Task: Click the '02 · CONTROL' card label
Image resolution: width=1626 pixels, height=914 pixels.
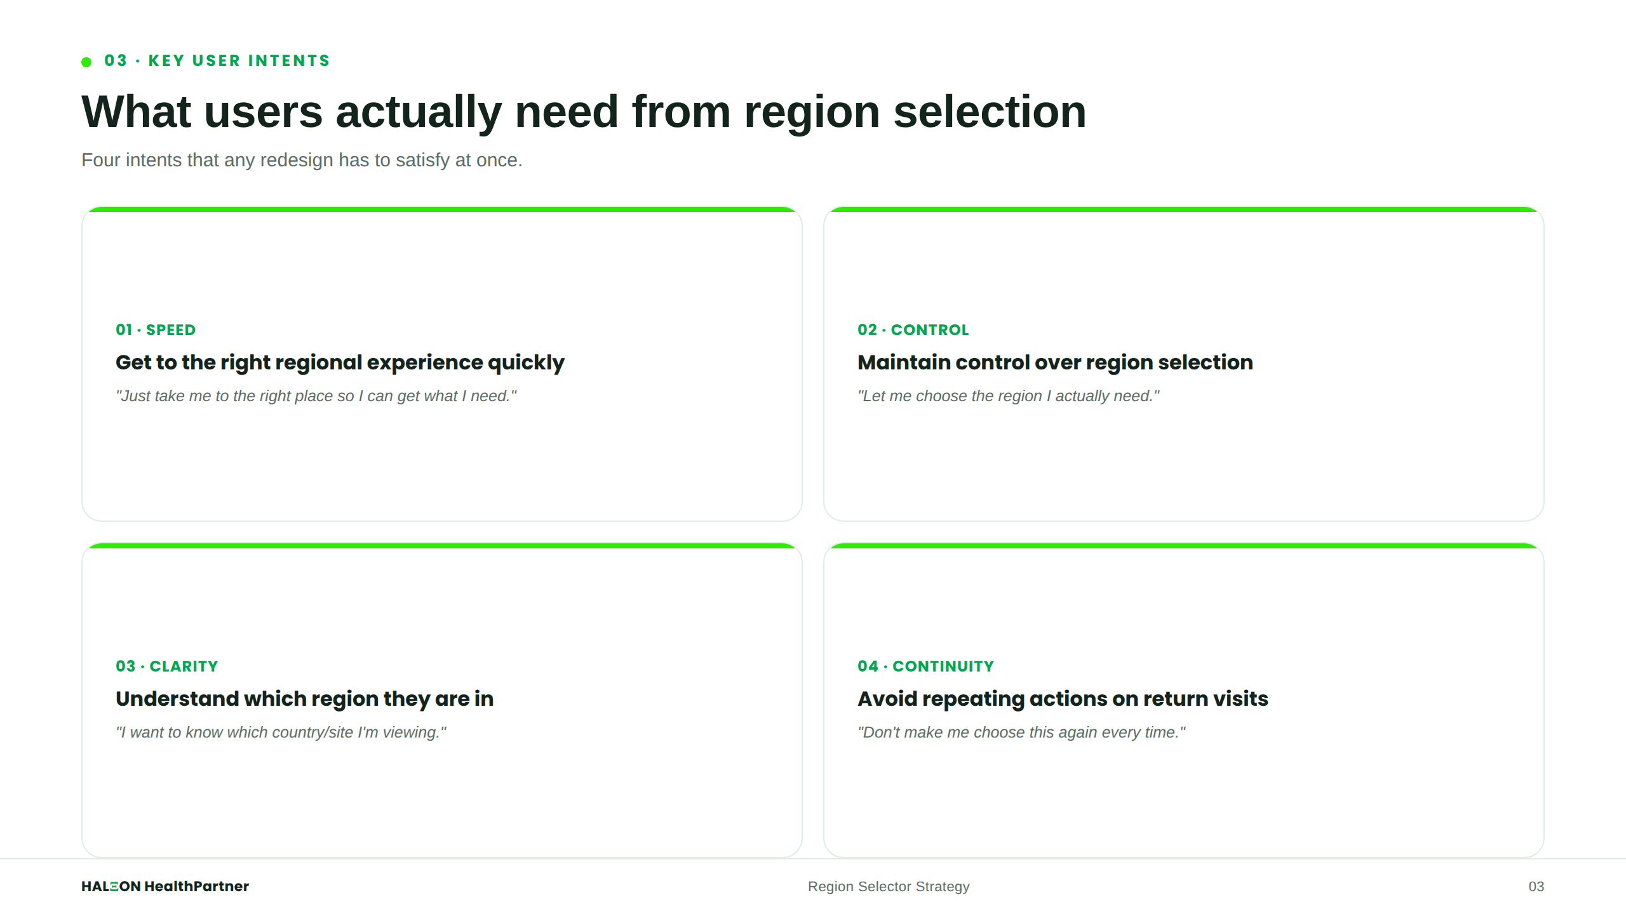Action: tap(913, 330)
